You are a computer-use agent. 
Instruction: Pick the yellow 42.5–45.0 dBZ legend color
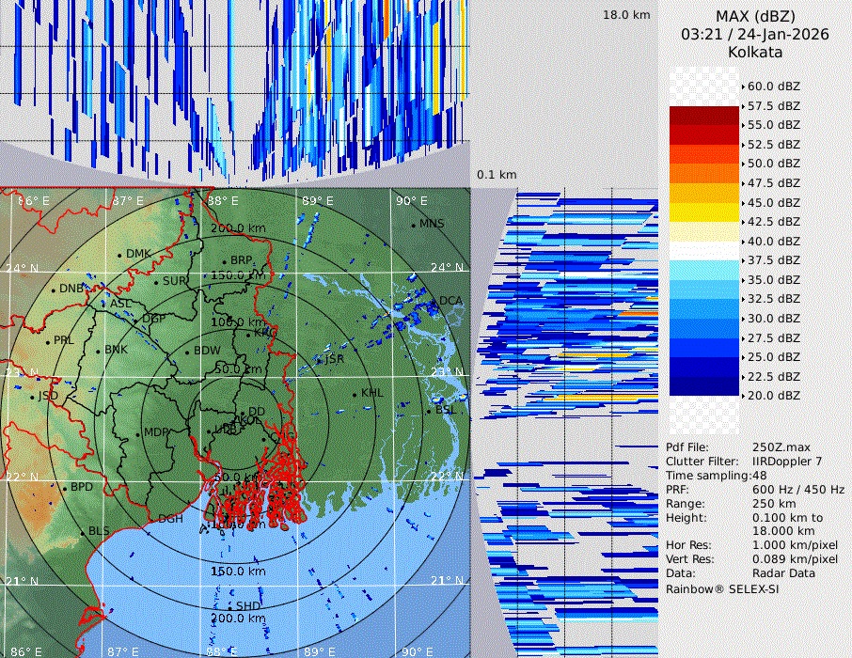coord(703,212)
